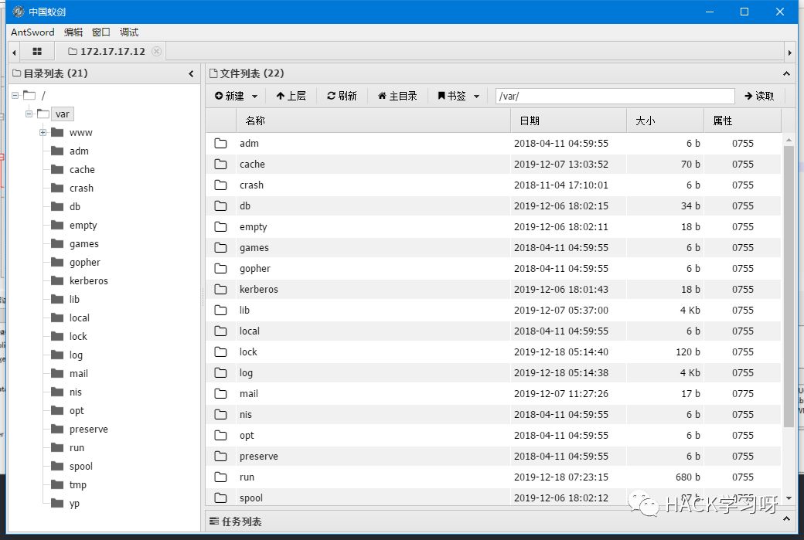Viewport: 804px width, 540px height.
Task: Go up with 上层 button
Action: [291, 96]
